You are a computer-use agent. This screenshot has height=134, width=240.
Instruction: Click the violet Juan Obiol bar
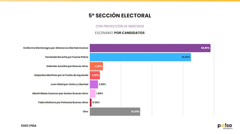coord(94,84)
